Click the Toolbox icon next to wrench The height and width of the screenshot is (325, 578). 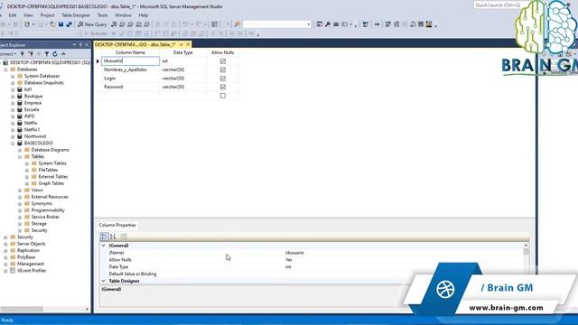click(336, 24)
